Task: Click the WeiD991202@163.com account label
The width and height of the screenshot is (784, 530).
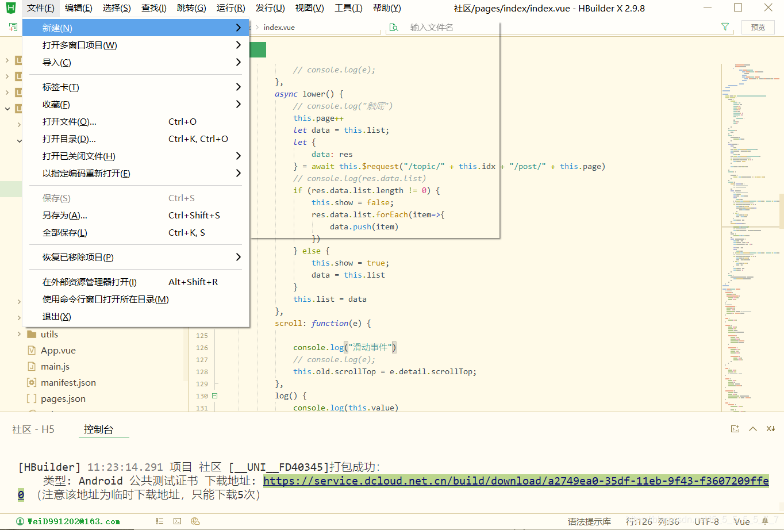Action: (74, 521)
